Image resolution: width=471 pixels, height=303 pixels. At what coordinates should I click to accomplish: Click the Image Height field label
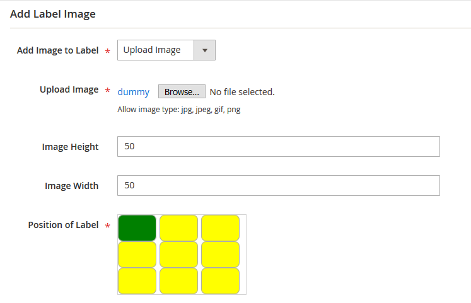click(x=70, y=147)
